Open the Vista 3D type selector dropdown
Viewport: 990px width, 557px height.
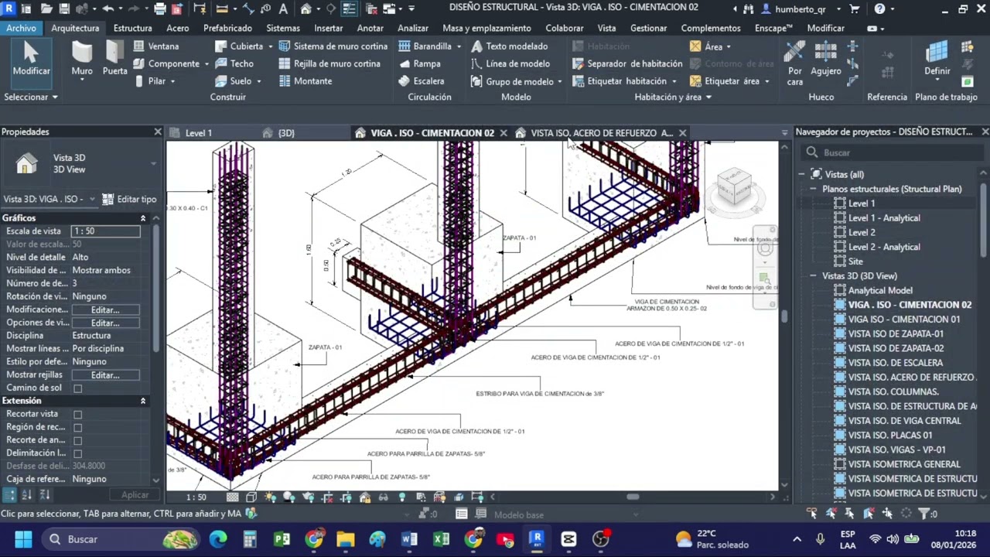pyautogui.click(x=153, y=163)
